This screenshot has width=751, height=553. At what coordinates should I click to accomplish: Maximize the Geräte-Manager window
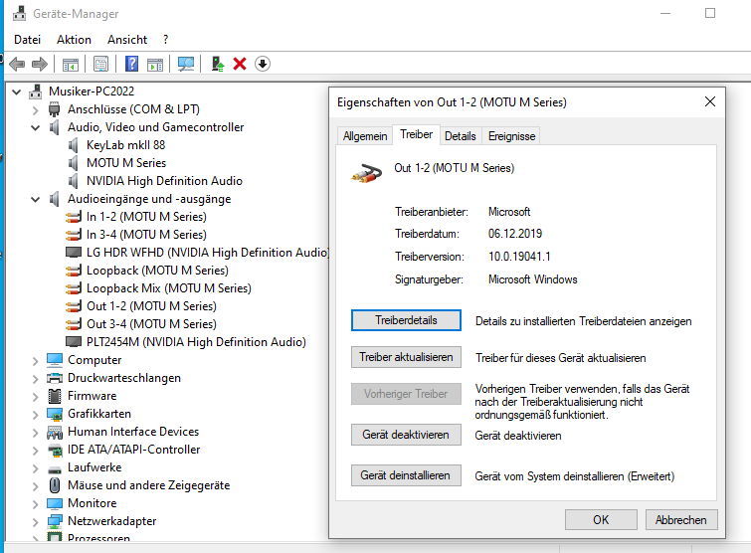(x=710, y=13)
